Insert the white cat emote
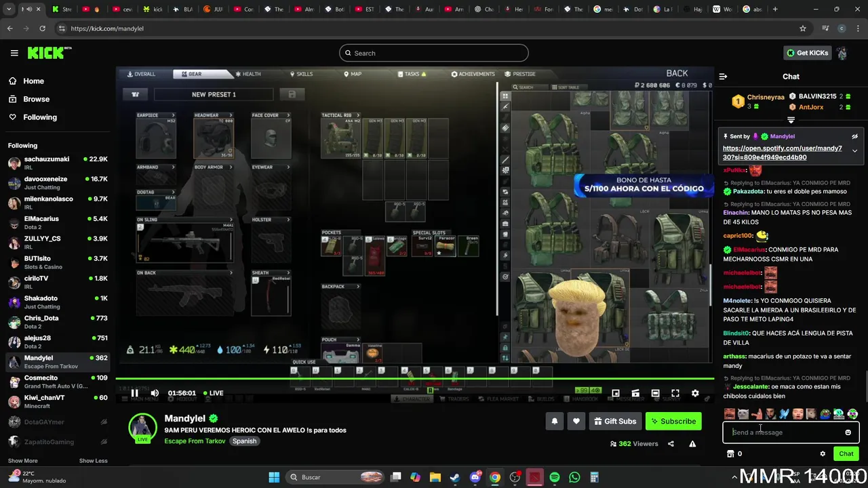The width and height of the screenshot is (868, 488). (x=743, y=413)
